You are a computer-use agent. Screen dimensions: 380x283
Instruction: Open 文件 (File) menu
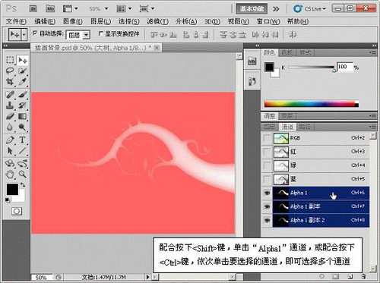(16, 21)
